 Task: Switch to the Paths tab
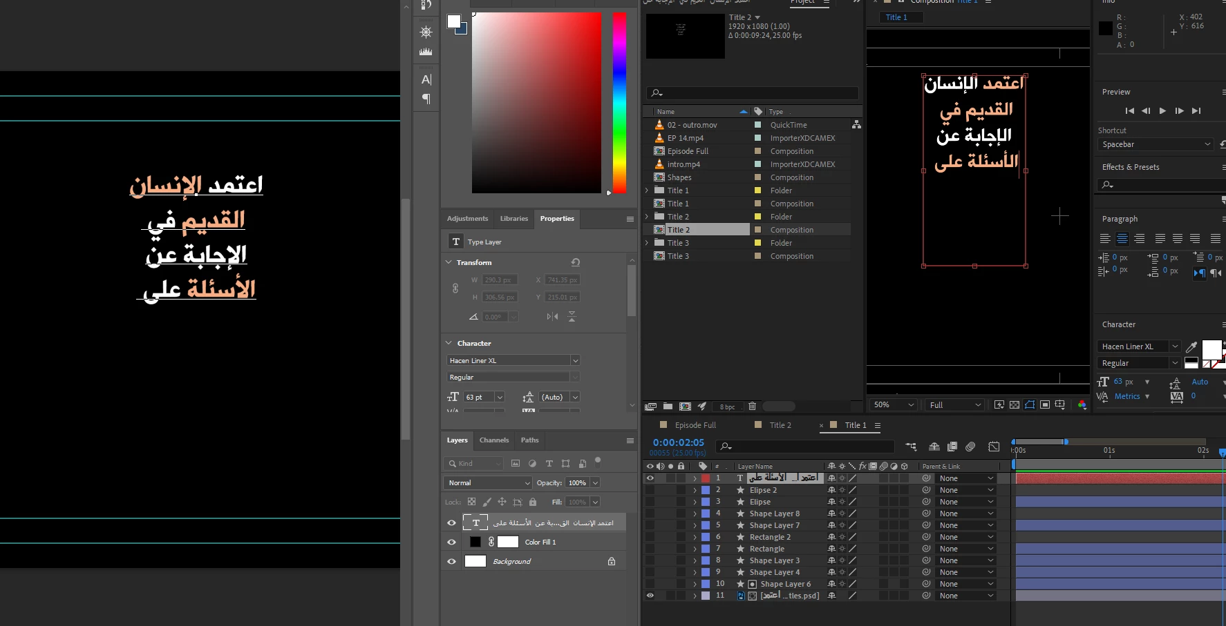pyautogui.click(x=530, y=440)
